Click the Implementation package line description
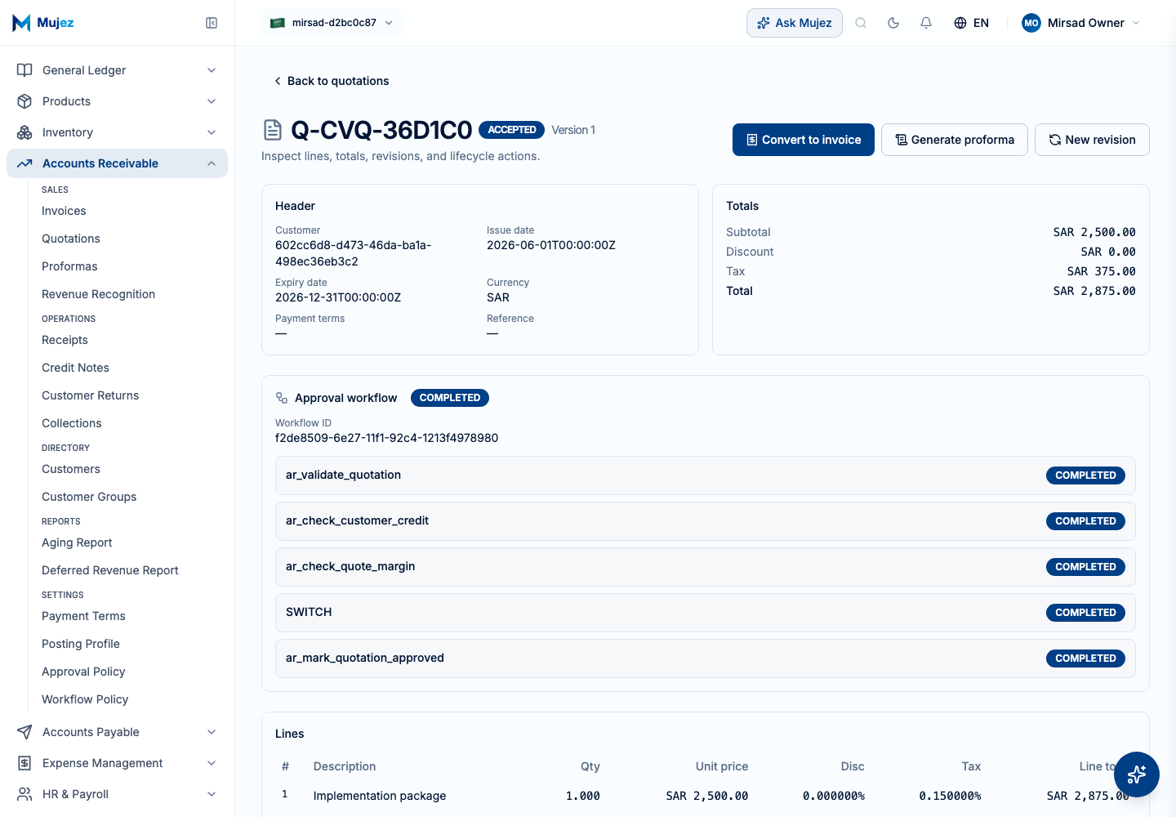This screenshot has width=1176, height=817. tap(380, 796)
